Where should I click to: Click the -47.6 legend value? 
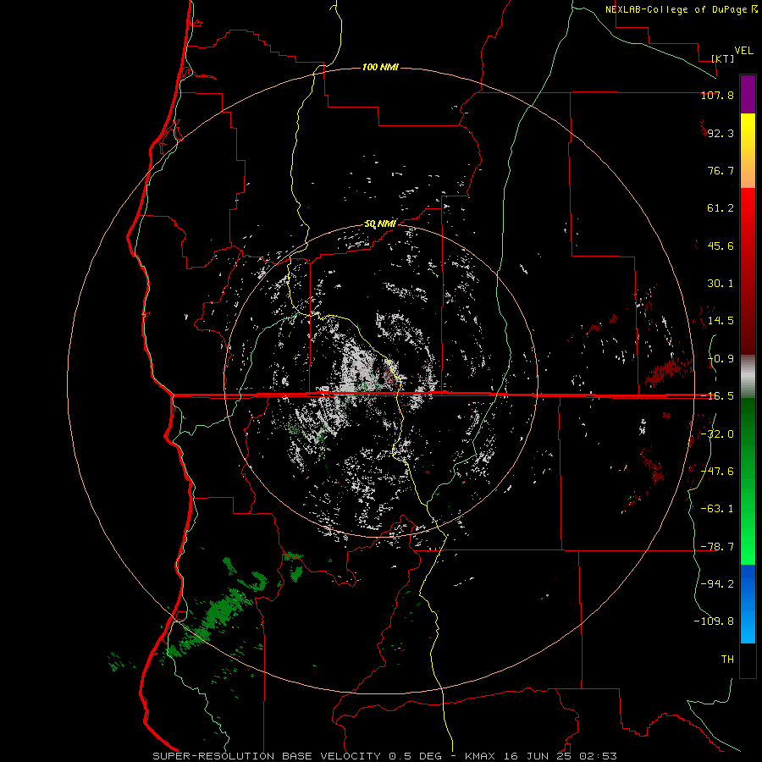coord(717,472)
